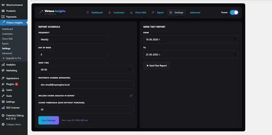Image resolution: width=272 pixels, height=135 pixels.
Task: Click the Recipients email input field
Action: (x=86, y=85)
